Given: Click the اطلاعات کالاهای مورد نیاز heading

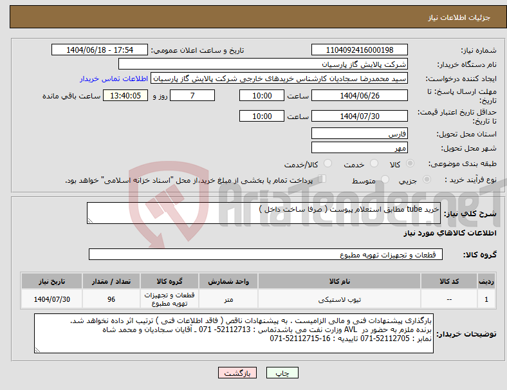Looking at the screenshot, I should (450, 233).
